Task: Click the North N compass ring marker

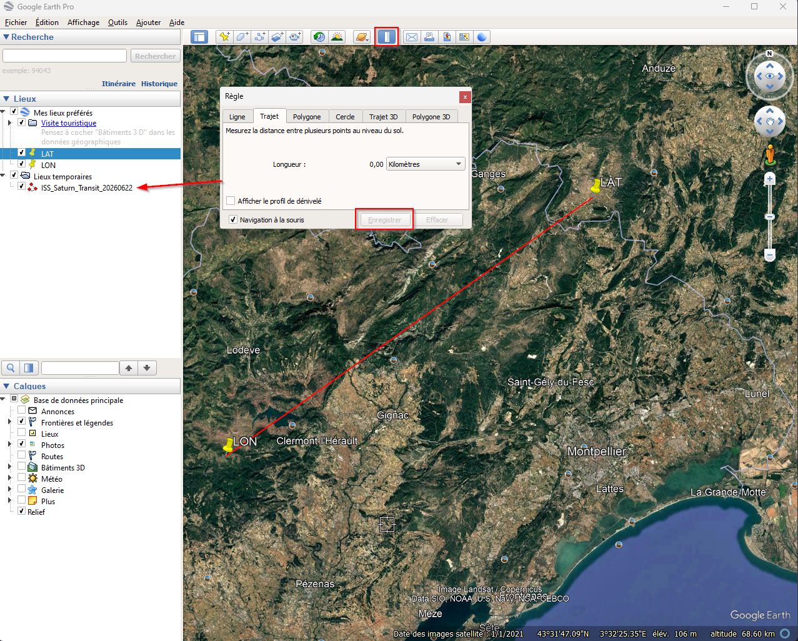Action: [x=770, y=53]
